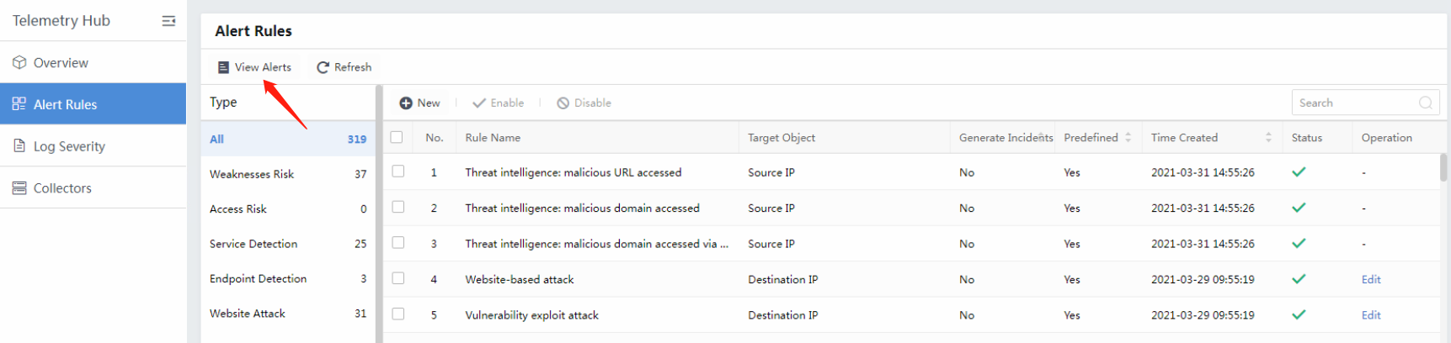Open the Alert Rules sidebar menu
Image resolution: width=1451 pixels, height=343 pixels.
coord(65,104)
